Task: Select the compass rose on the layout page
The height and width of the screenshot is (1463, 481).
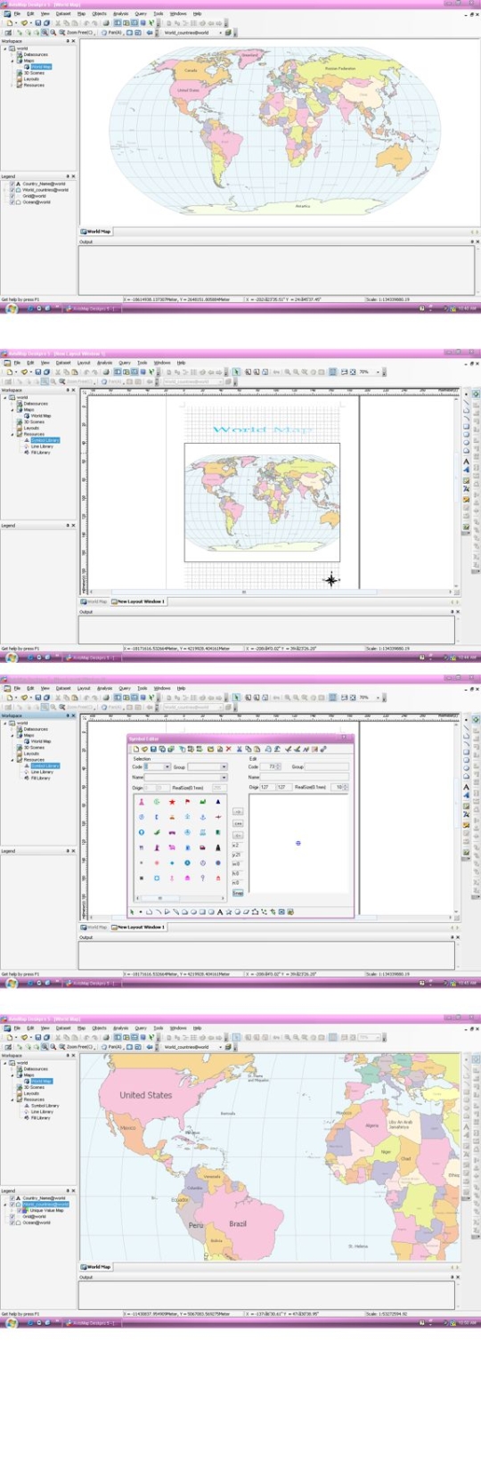Action: click(331, 579)
